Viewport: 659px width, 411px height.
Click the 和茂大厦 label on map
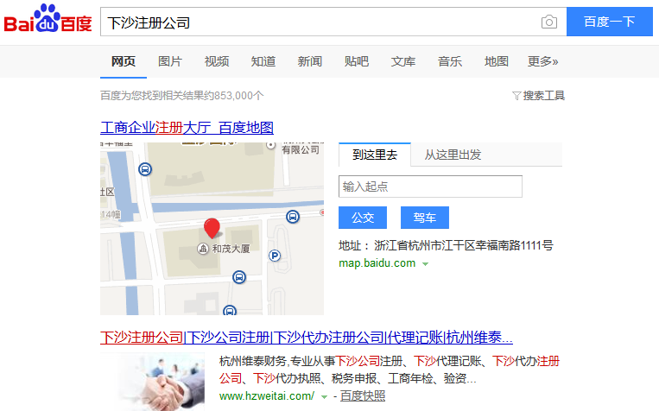(x=231, y=249)
